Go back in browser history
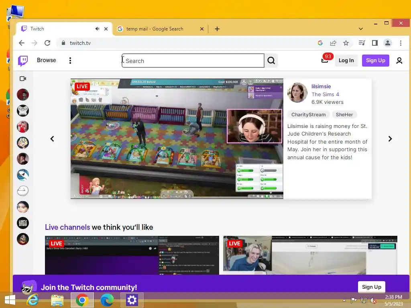 [22, 43]
